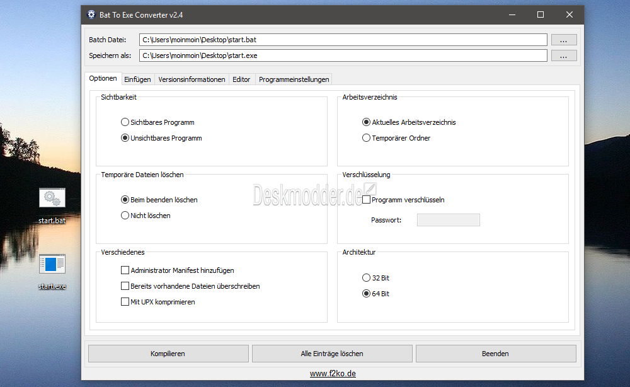
Task: Click the Kompilieren button
Action: coord(168,354)
